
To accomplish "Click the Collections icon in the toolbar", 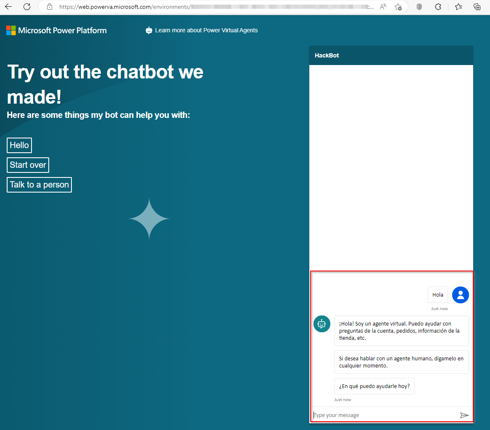I will (477, 7).
